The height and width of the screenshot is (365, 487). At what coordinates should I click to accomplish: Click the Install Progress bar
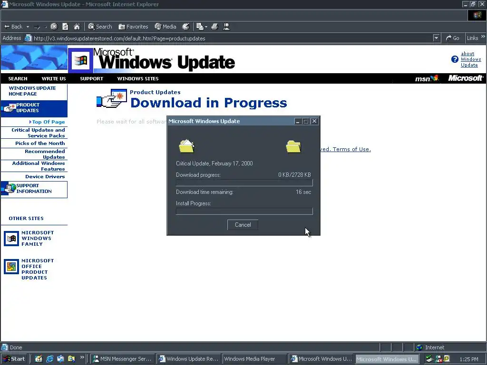coord(244,211)
